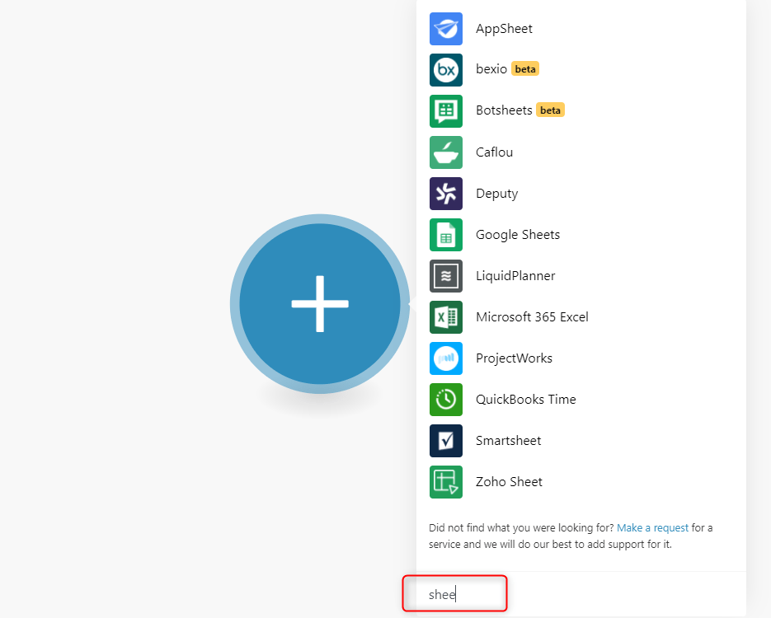Select the AppSheet app name
771x618 pixels.
tap(504, 29)
